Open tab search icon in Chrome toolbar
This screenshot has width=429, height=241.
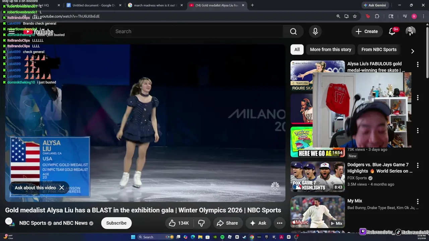(391, 16)
